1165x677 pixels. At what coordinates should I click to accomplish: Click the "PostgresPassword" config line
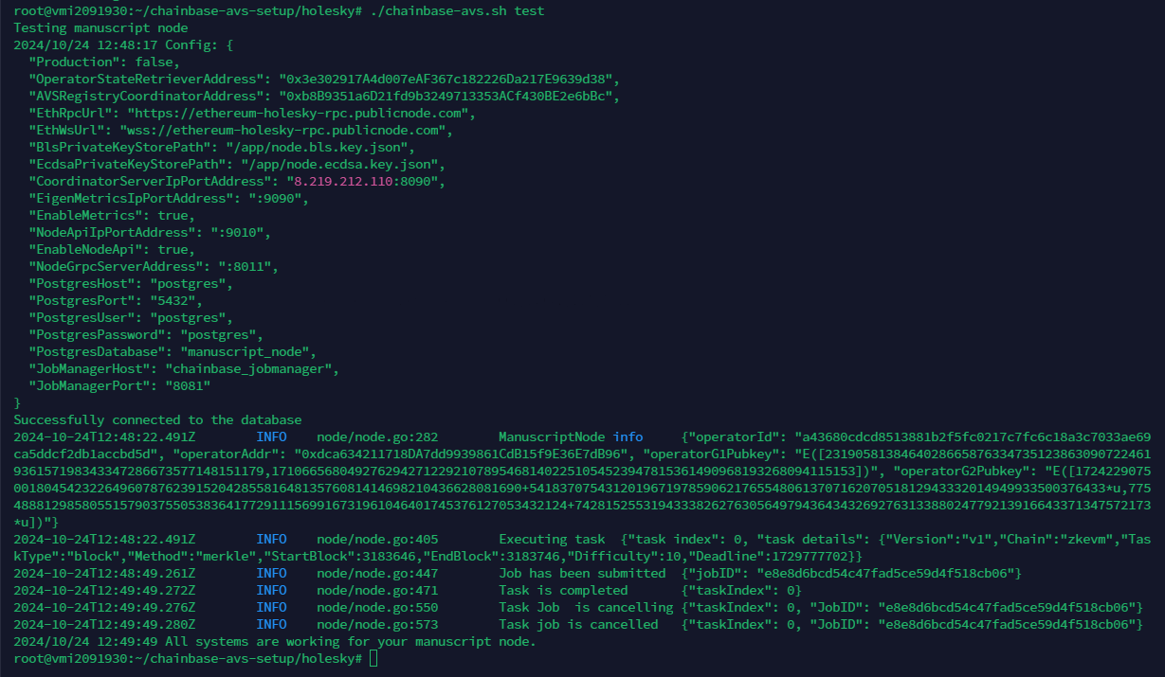click(146, 334)
